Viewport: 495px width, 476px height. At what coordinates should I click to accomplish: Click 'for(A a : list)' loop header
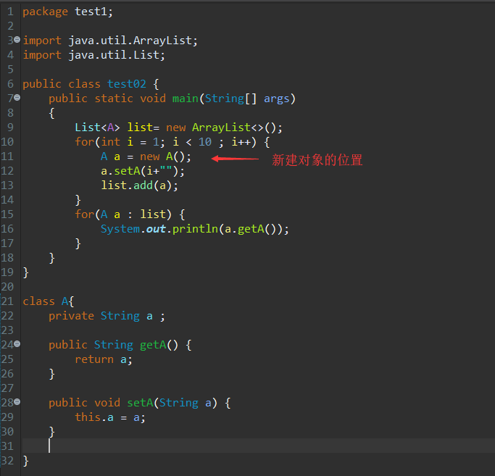(x=123, y=214)
